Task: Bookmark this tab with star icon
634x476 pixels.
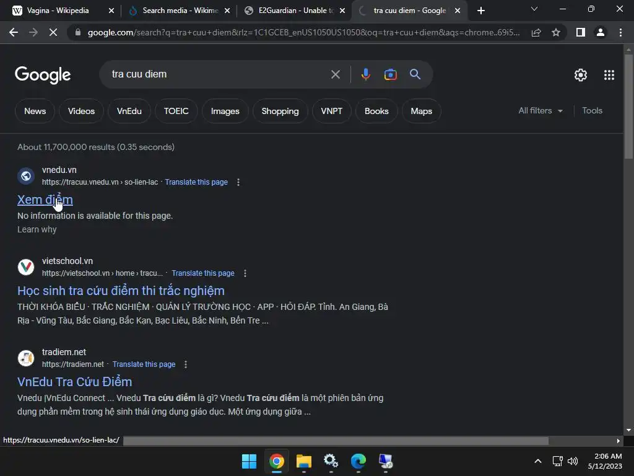Action: pyautogui.click(x=556, y=32)
